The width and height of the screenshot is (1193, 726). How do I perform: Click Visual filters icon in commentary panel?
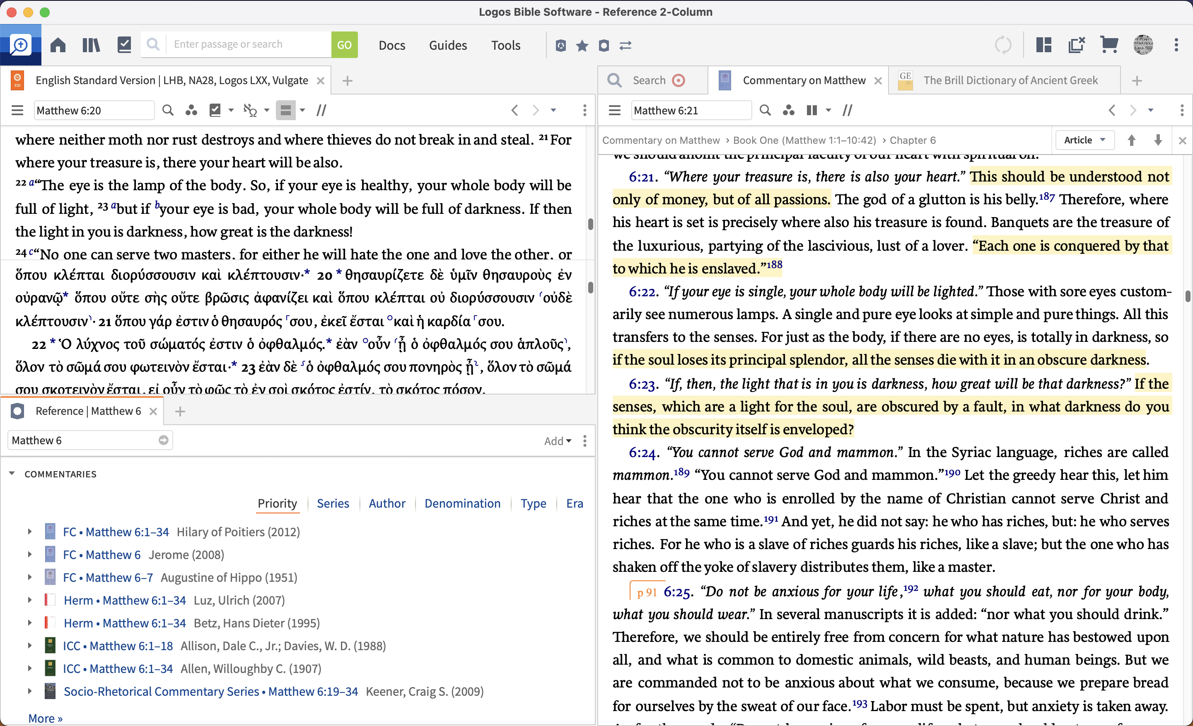pos(788,110)
